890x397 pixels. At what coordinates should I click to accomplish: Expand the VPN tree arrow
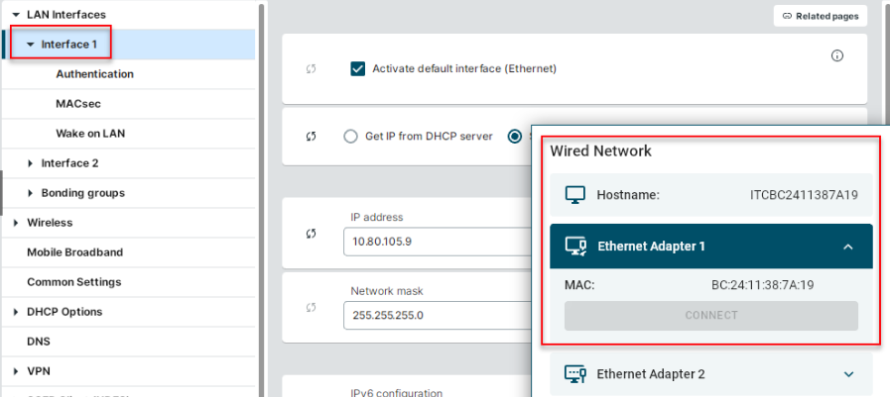tap(16, 371)
